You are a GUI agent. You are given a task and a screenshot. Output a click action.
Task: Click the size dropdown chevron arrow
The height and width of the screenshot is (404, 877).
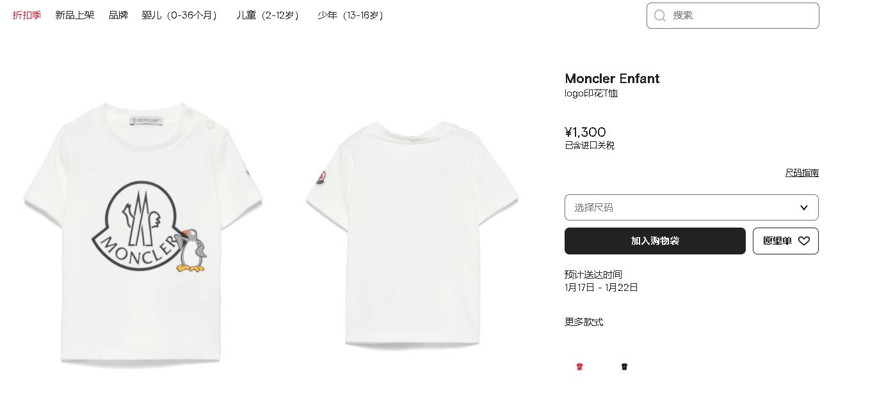click(x=804, y=207)
